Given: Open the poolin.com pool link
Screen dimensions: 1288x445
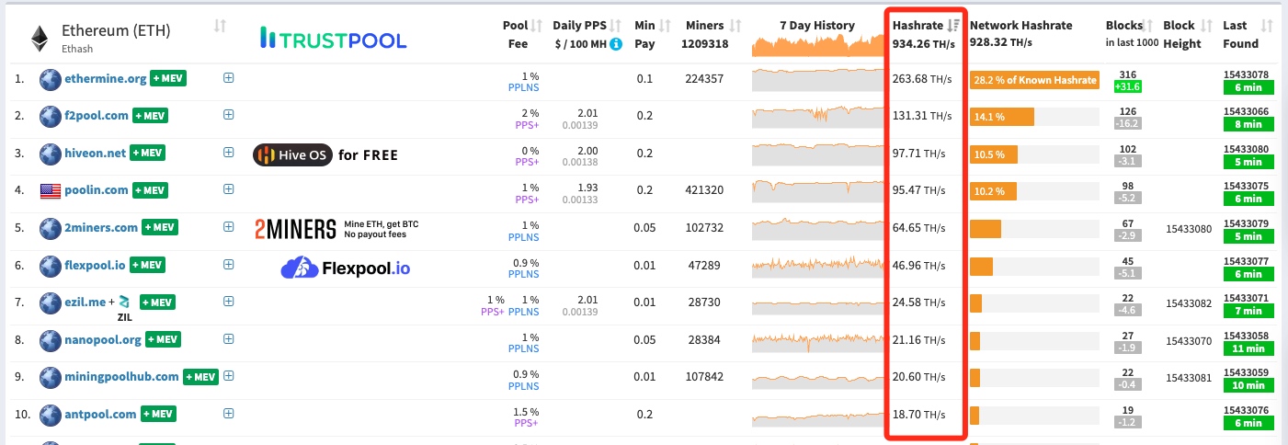Looking at the screenshot, I should coord(97,190).
